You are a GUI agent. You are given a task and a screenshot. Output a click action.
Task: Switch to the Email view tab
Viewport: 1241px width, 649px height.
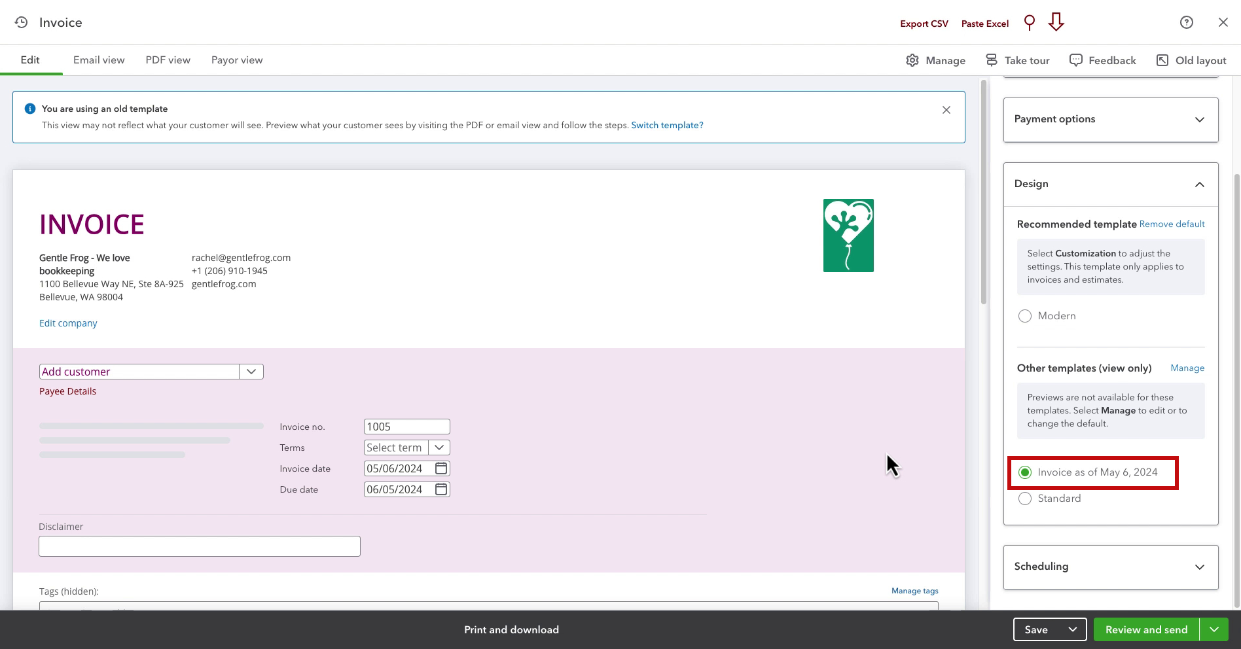99,60
